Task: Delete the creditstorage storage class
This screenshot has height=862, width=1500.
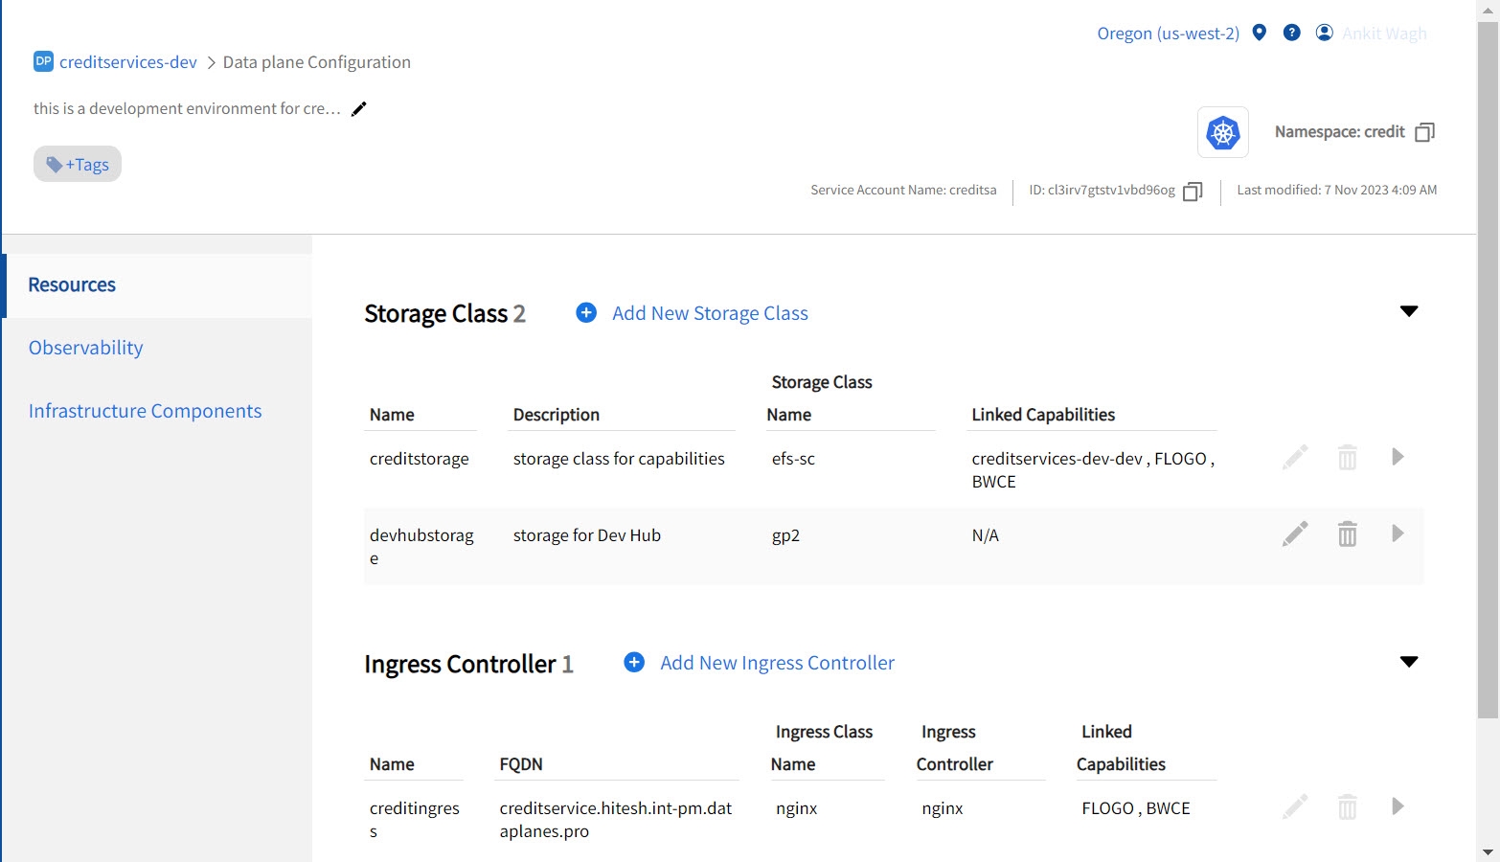Action: pyautogui.click(x=1347, y=457)
